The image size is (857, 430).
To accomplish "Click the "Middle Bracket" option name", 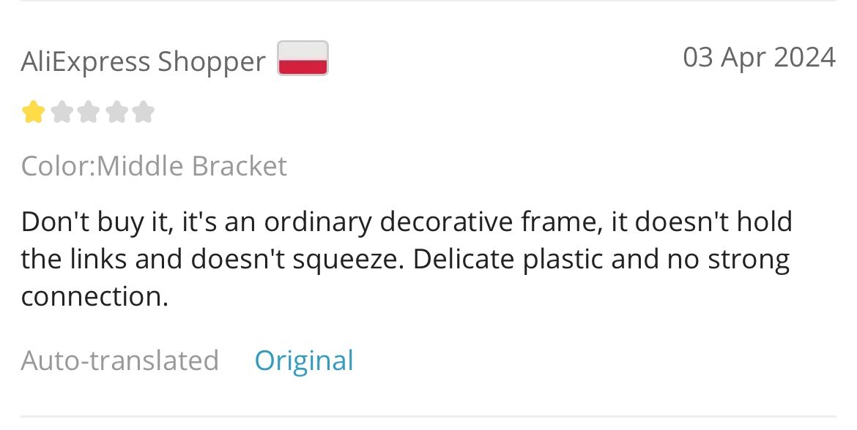I will click(x=191, y=166).
